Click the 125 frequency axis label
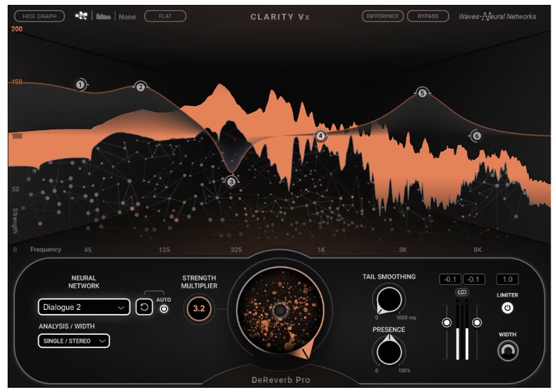Image resolution: width=556 pixels, height=392 pixels. pyautogui.click(x=164, y=250)
